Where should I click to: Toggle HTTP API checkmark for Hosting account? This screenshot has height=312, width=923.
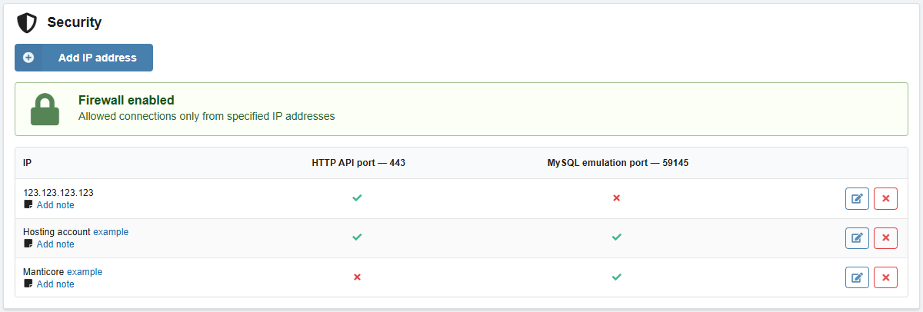click(x=357, y=237)
